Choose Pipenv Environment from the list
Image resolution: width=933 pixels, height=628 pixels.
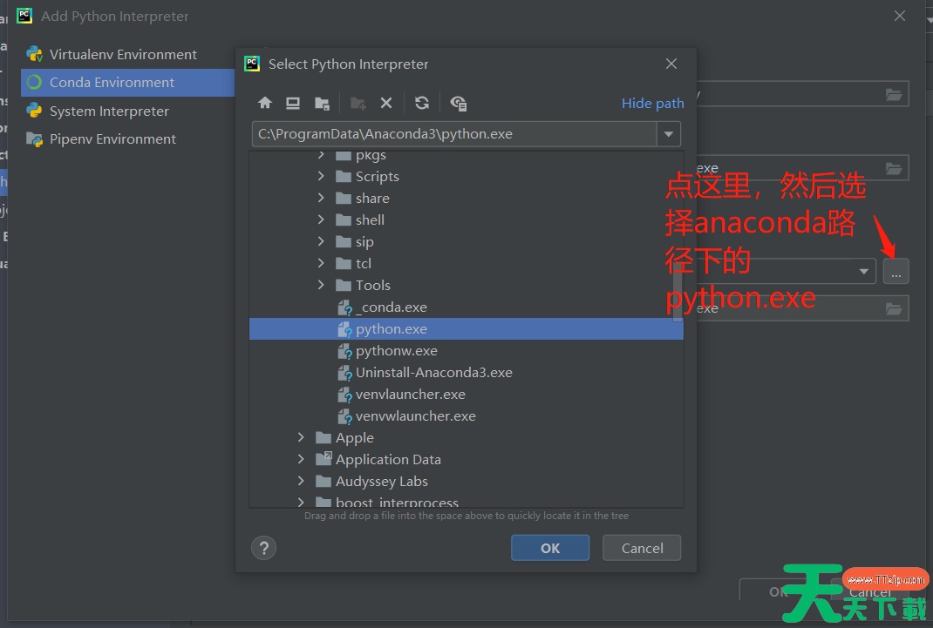coord(112,138)
